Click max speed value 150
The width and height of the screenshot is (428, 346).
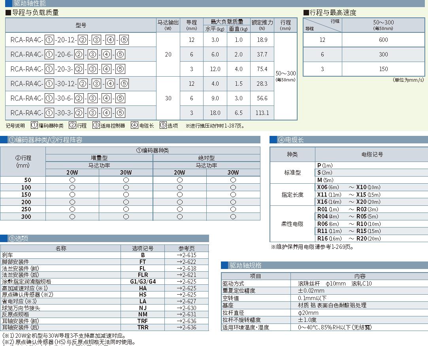coord(383,69)
